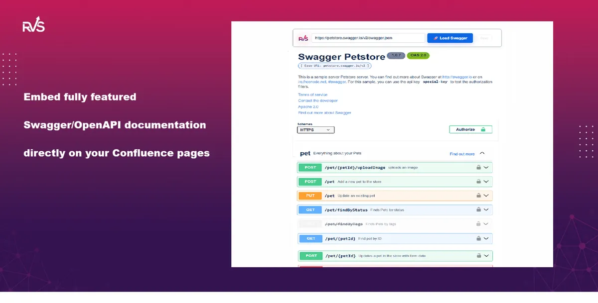Open Find out more about Swagger link

325,112
